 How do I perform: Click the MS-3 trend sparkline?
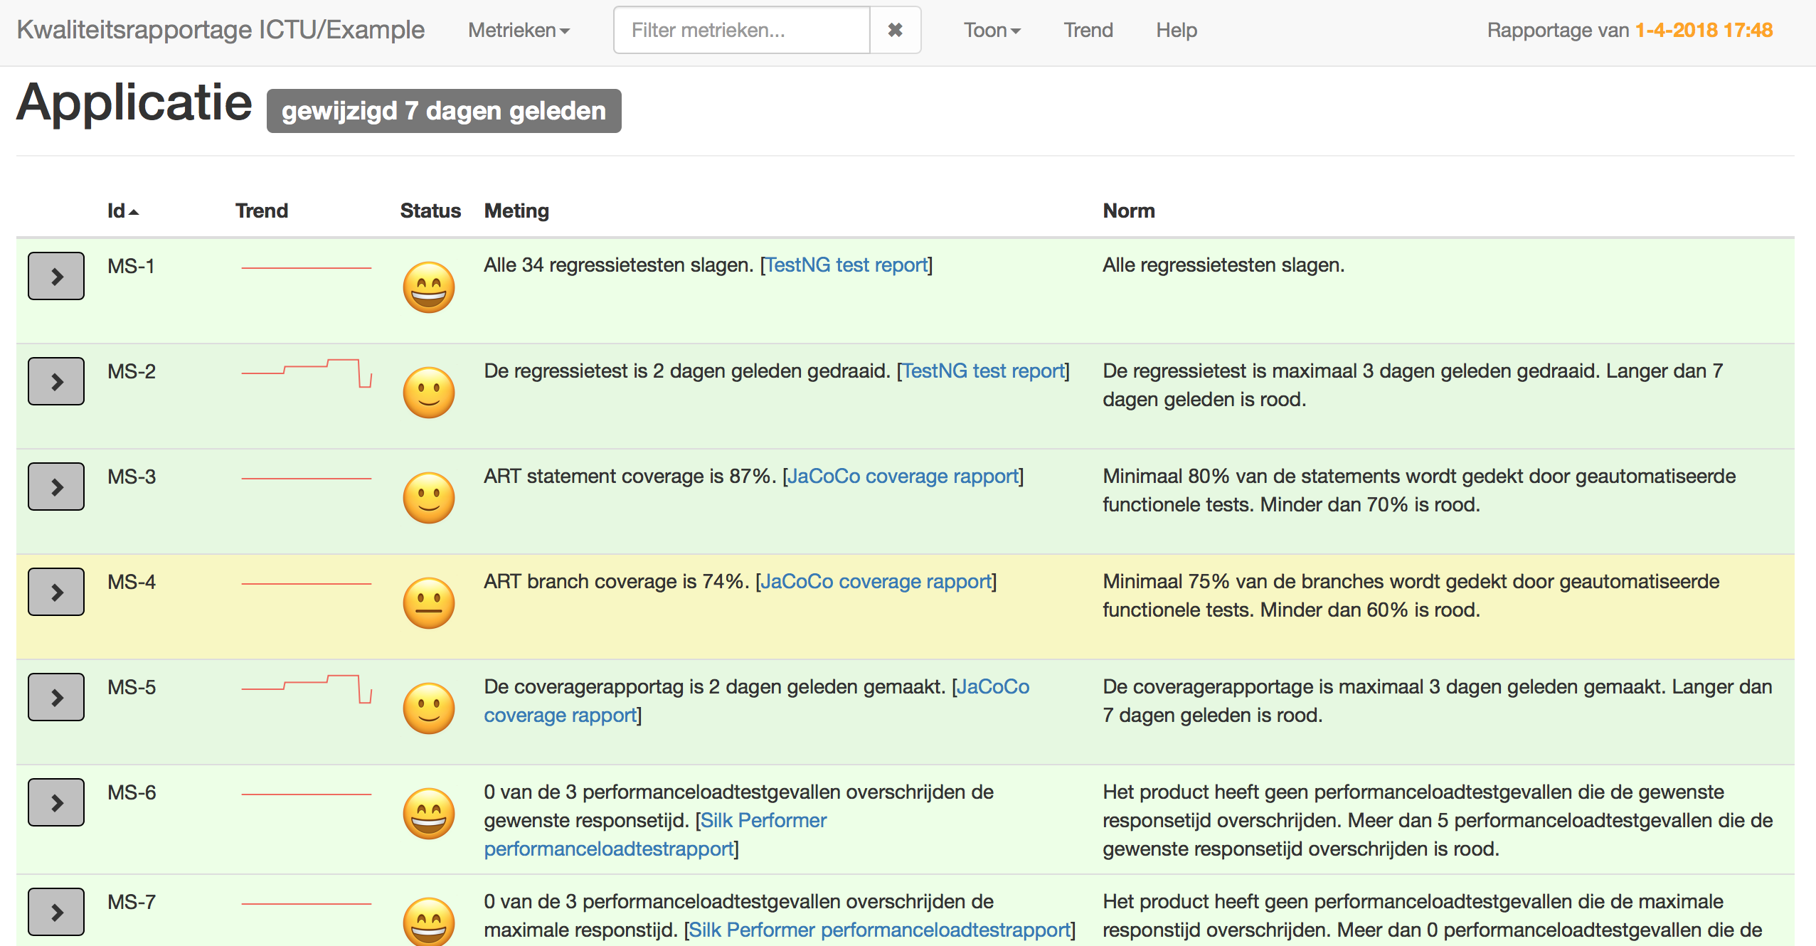tap(307, 479)
